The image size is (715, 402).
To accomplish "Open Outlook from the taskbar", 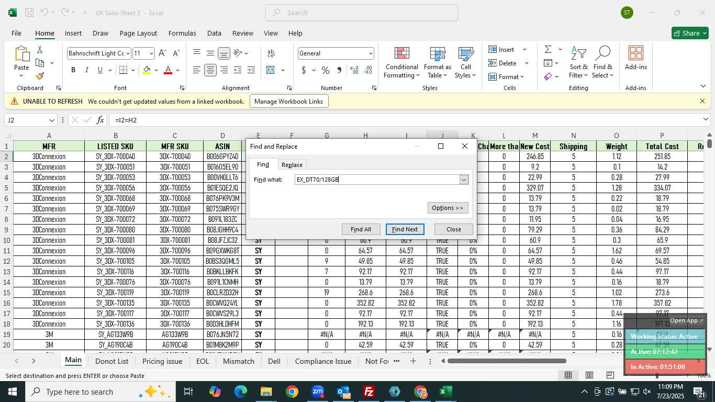I will (x=343, y=392).
